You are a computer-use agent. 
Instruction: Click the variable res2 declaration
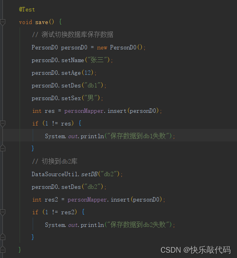point(51,200)
